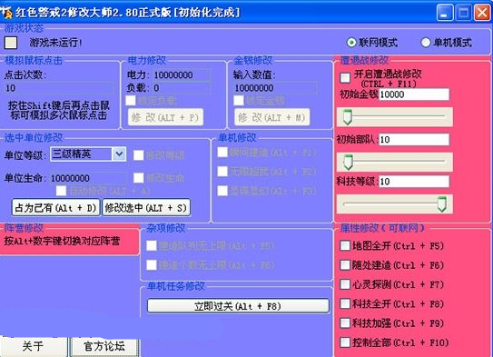Close the 红色警戒2修改大师 window
Screen dimensions: 493x357
pos(482,13)
